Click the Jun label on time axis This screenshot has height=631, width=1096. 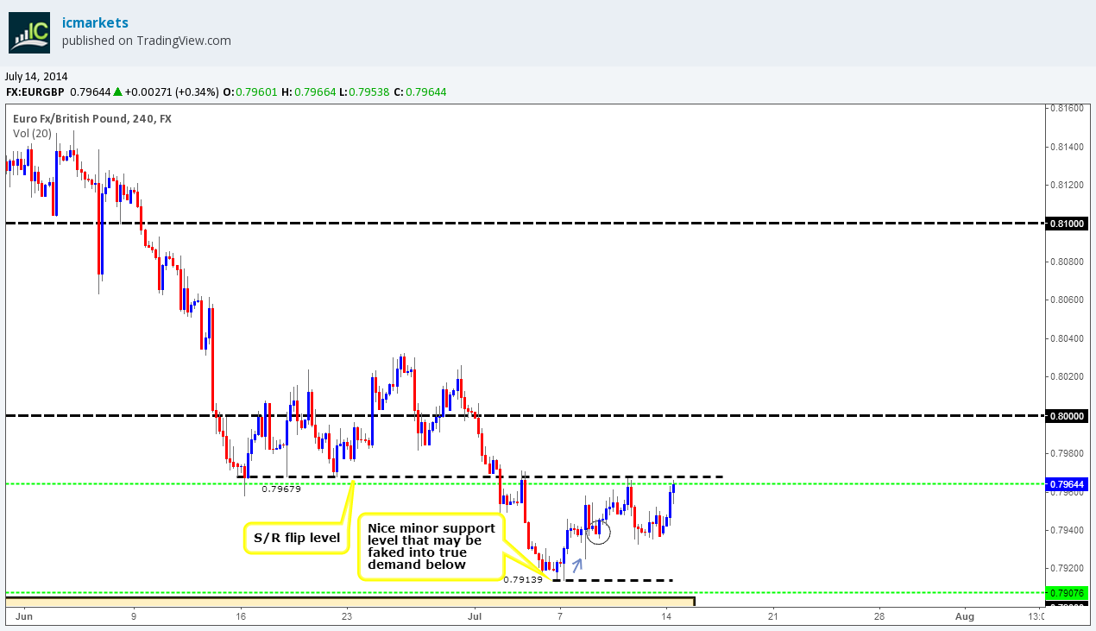(24, 616)
